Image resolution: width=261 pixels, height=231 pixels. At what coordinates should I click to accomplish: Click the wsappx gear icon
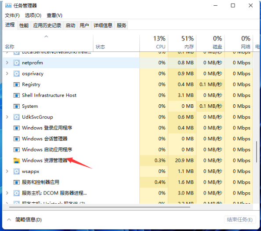[x=17, y=171]
